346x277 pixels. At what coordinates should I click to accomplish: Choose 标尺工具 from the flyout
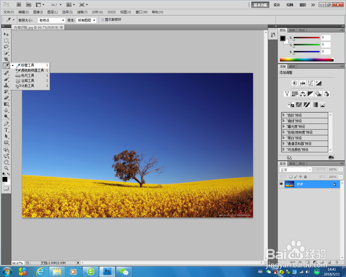click(x=30, y=75)
